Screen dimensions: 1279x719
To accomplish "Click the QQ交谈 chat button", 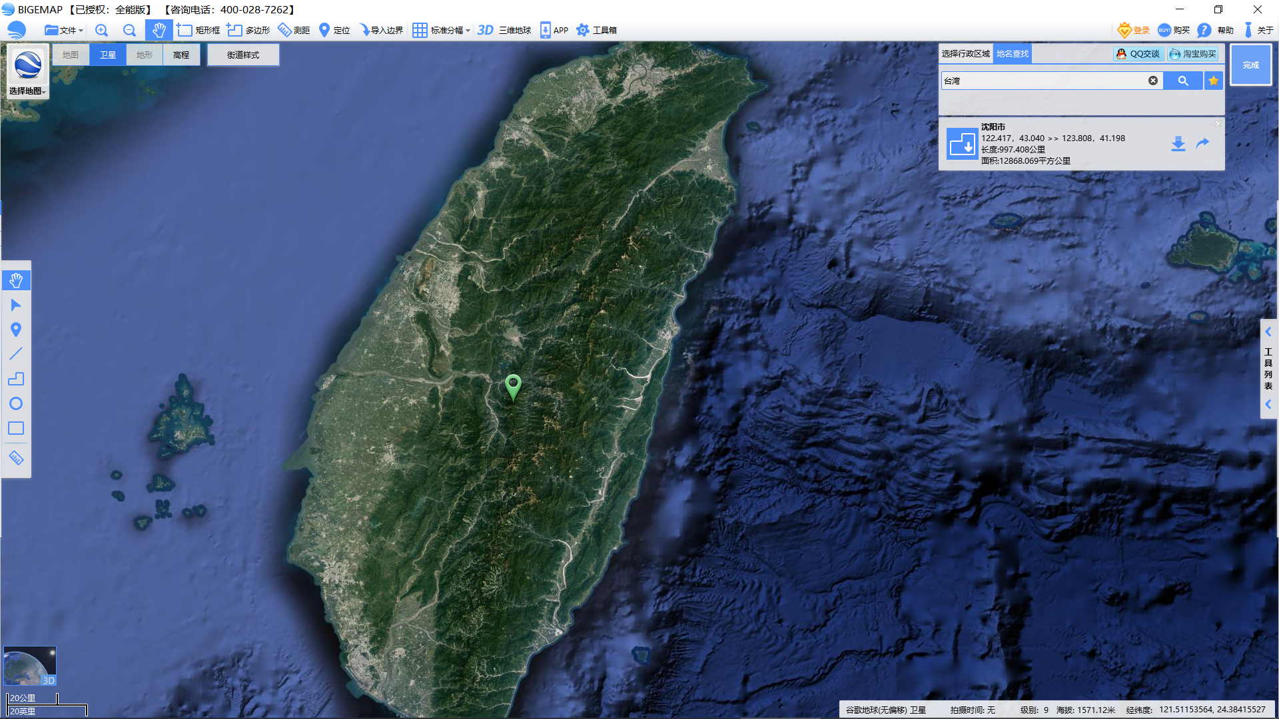I will (x=1138, y=54).
